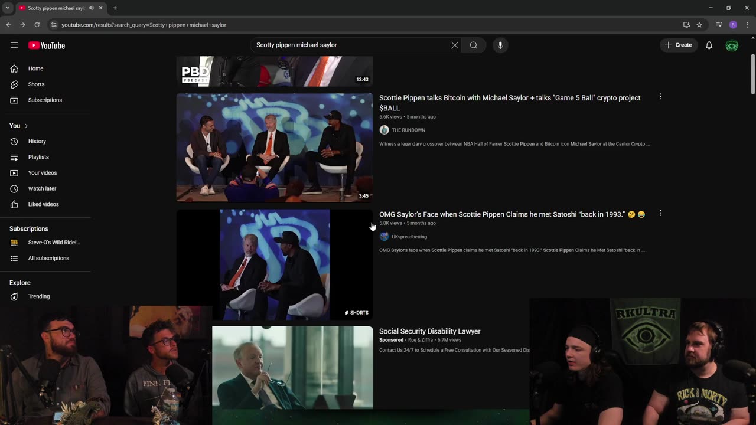Bookmark this page with star icon

pos(699,25)
